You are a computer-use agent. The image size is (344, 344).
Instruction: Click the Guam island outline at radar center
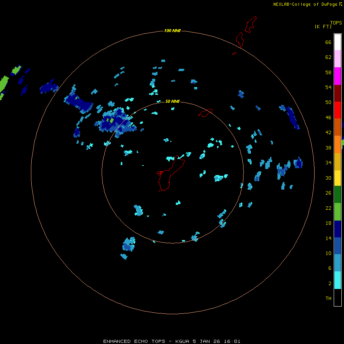point(171,173)
